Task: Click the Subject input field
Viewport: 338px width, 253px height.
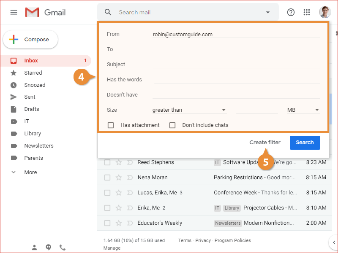Action: pyautogui.click(x=236, y=64)
